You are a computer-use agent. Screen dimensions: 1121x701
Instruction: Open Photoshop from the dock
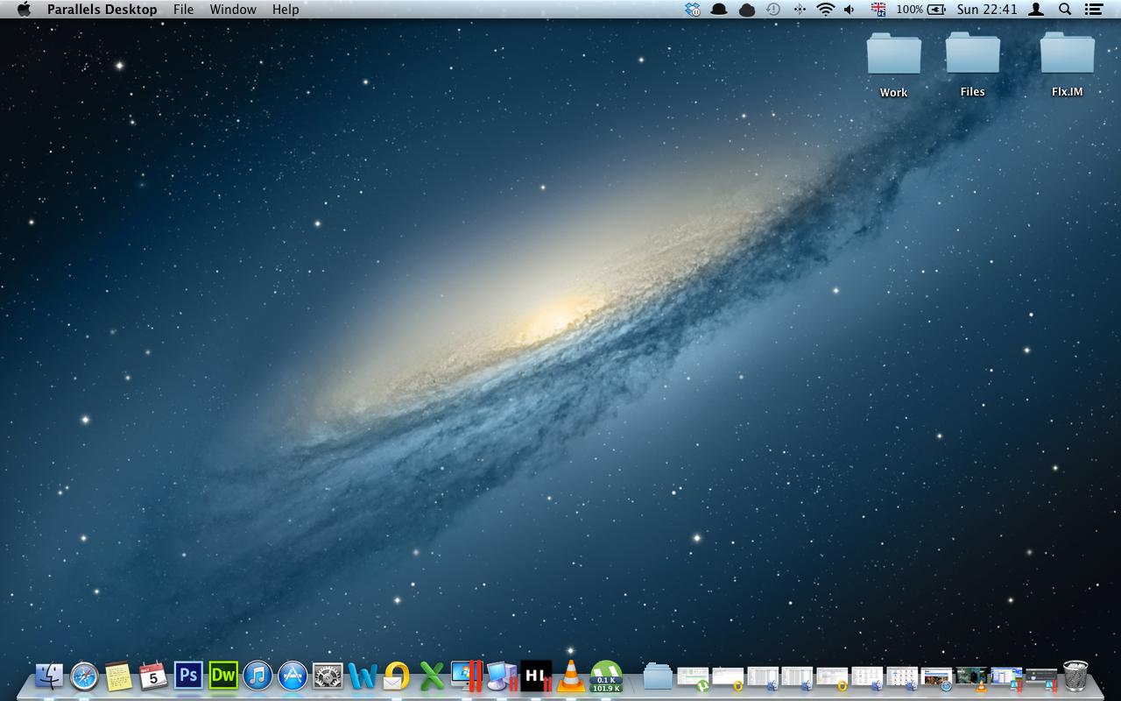pyautogui.click(x=188, y=675)
